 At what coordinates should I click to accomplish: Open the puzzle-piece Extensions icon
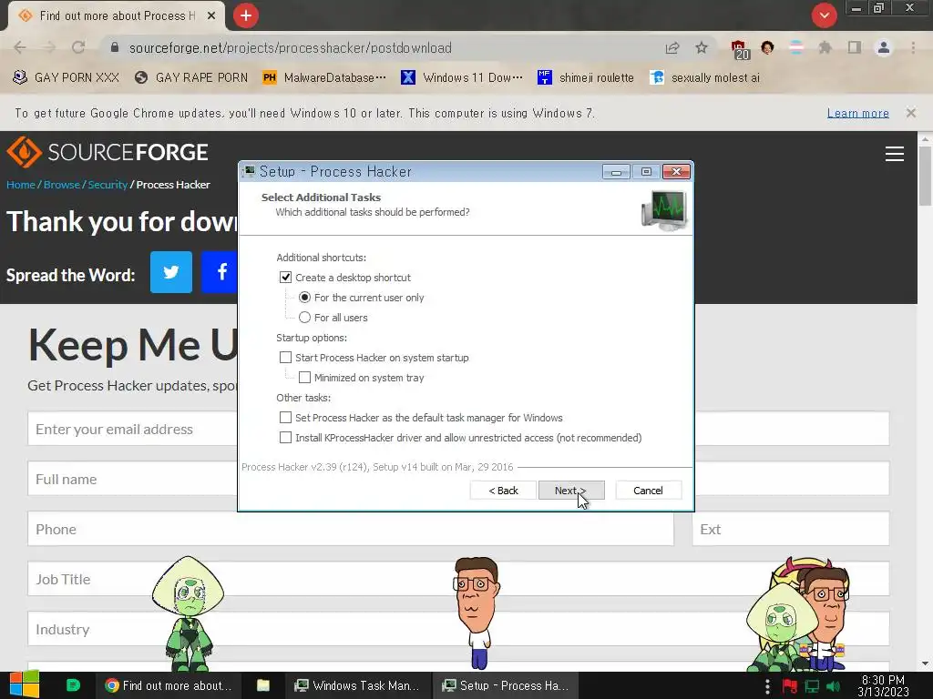click(825, 47)
